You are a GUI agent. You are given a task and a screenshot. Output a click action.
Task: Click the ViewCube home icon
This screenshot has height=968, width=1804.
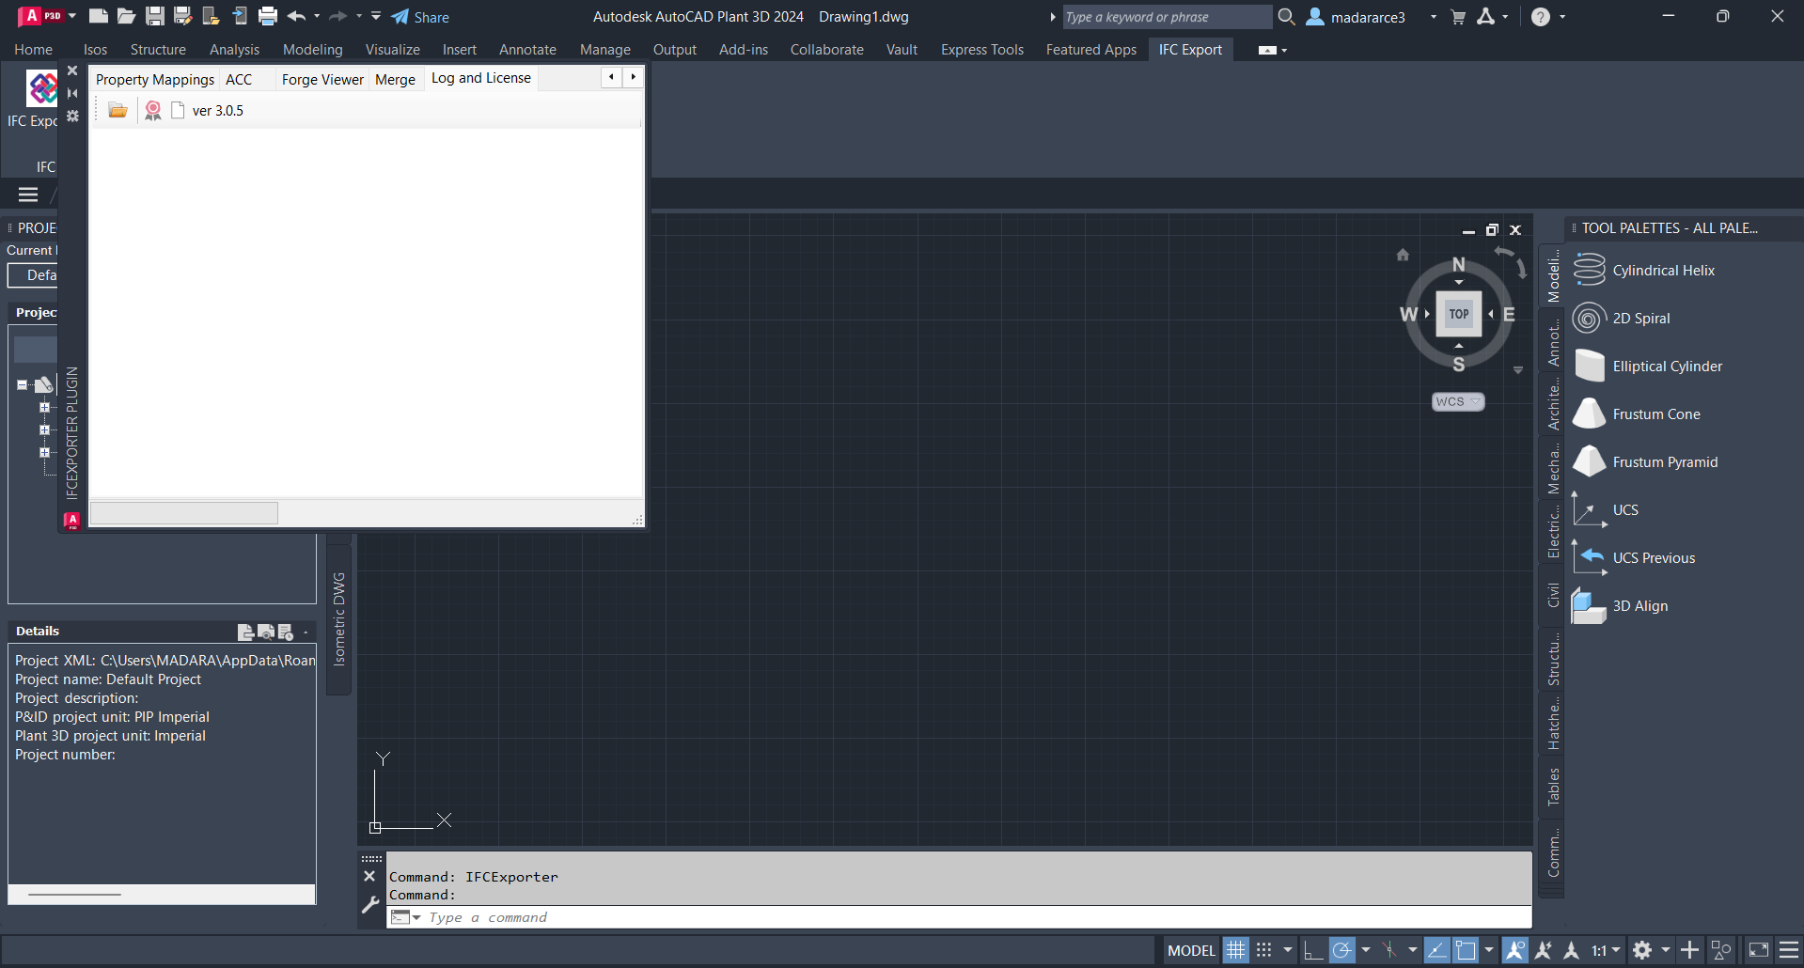point(1403,255)
